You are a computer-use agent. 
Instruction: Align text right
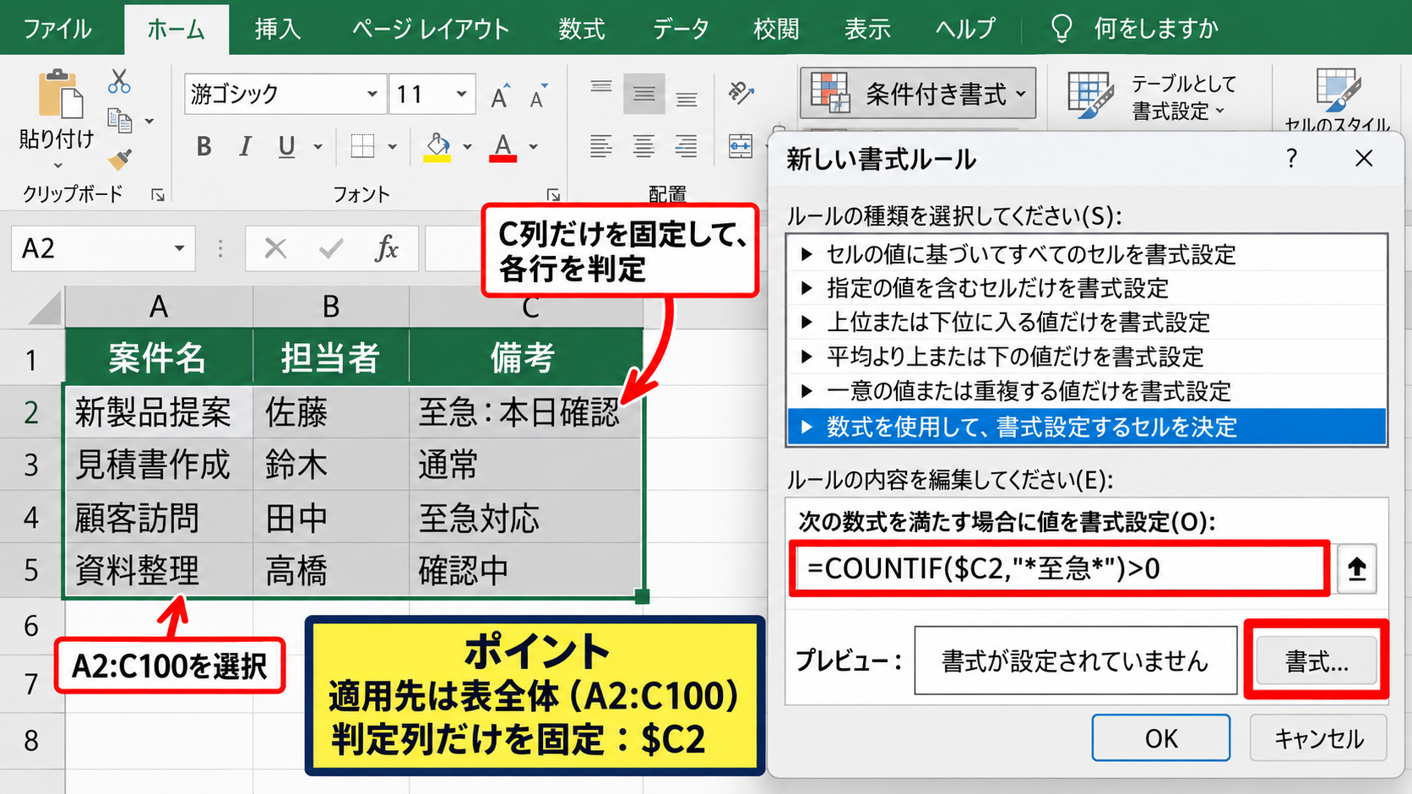click(687, 146)
